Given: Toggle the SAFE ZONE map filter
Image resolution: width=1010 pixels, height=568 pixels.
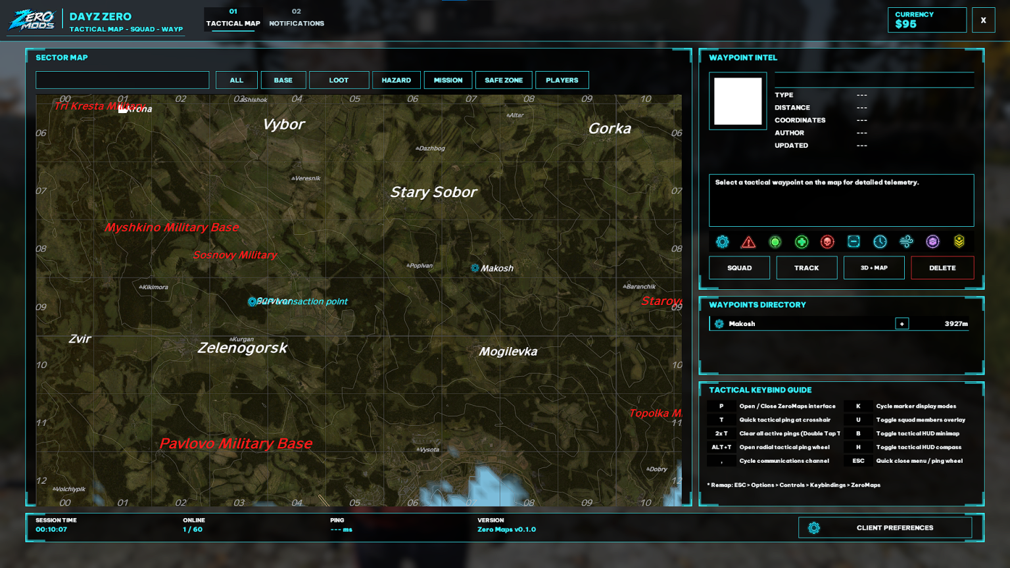Looking at the screenshot, I should [504, 80].
